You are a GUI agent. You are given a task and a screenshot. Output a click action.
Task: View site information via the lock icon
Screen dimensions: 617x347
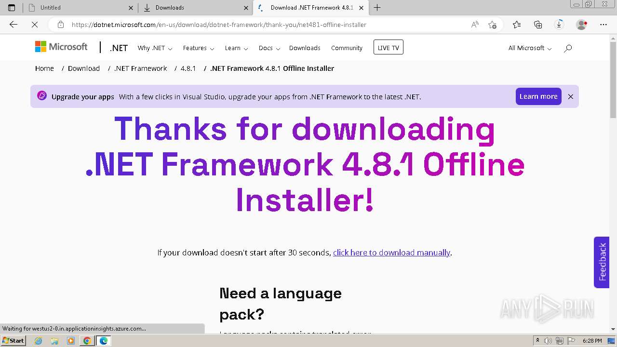coord(61,25)
